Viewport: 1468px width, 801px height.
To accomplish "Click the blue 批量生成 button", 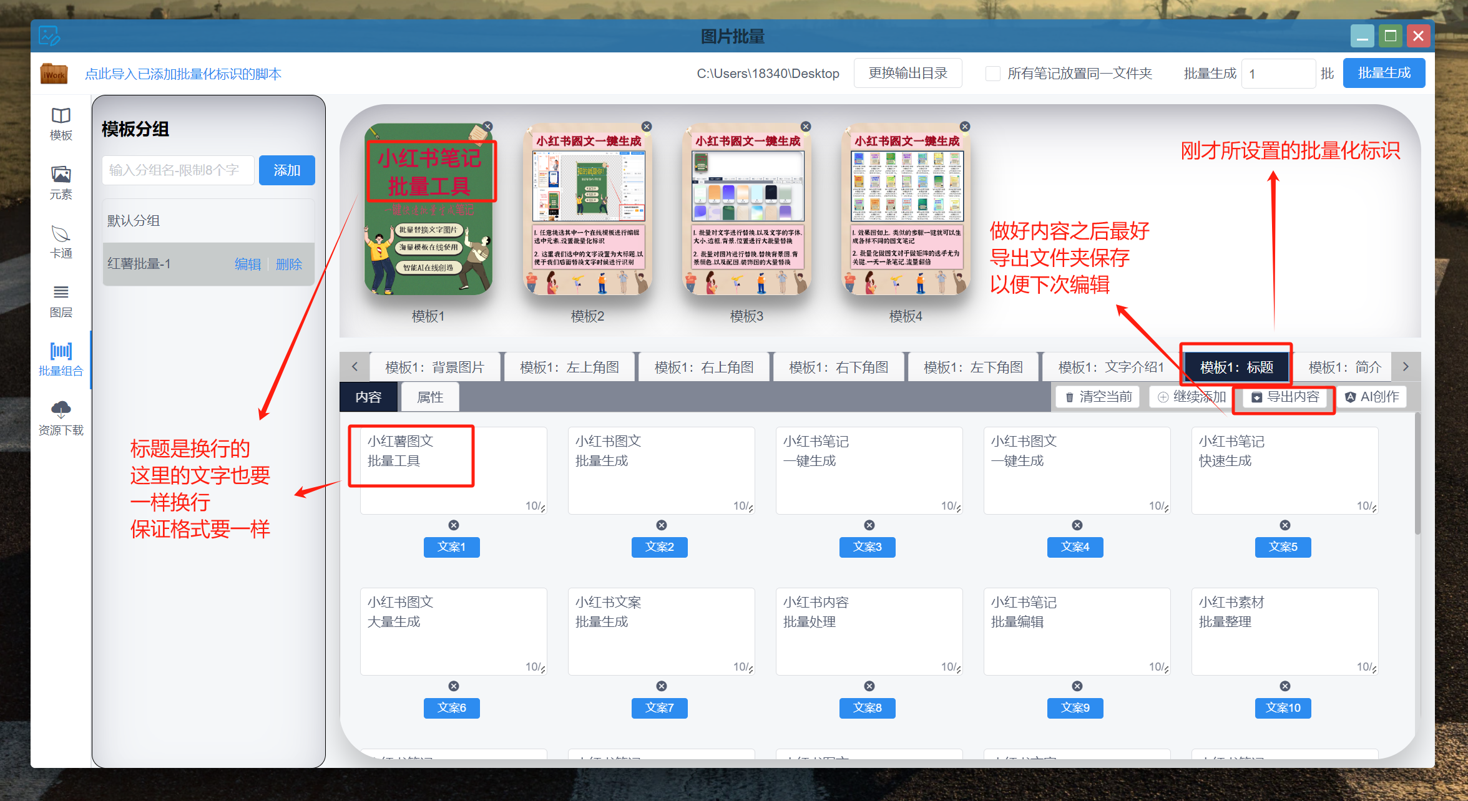I will coord(1383,74).
